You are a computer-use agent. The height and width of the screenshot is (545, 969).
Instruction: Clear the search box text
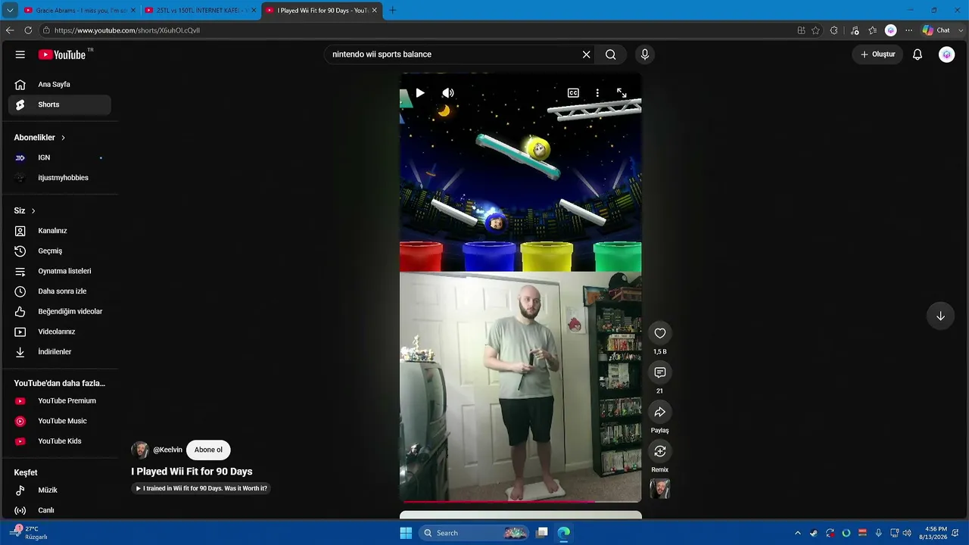click(x=586, y=54)
